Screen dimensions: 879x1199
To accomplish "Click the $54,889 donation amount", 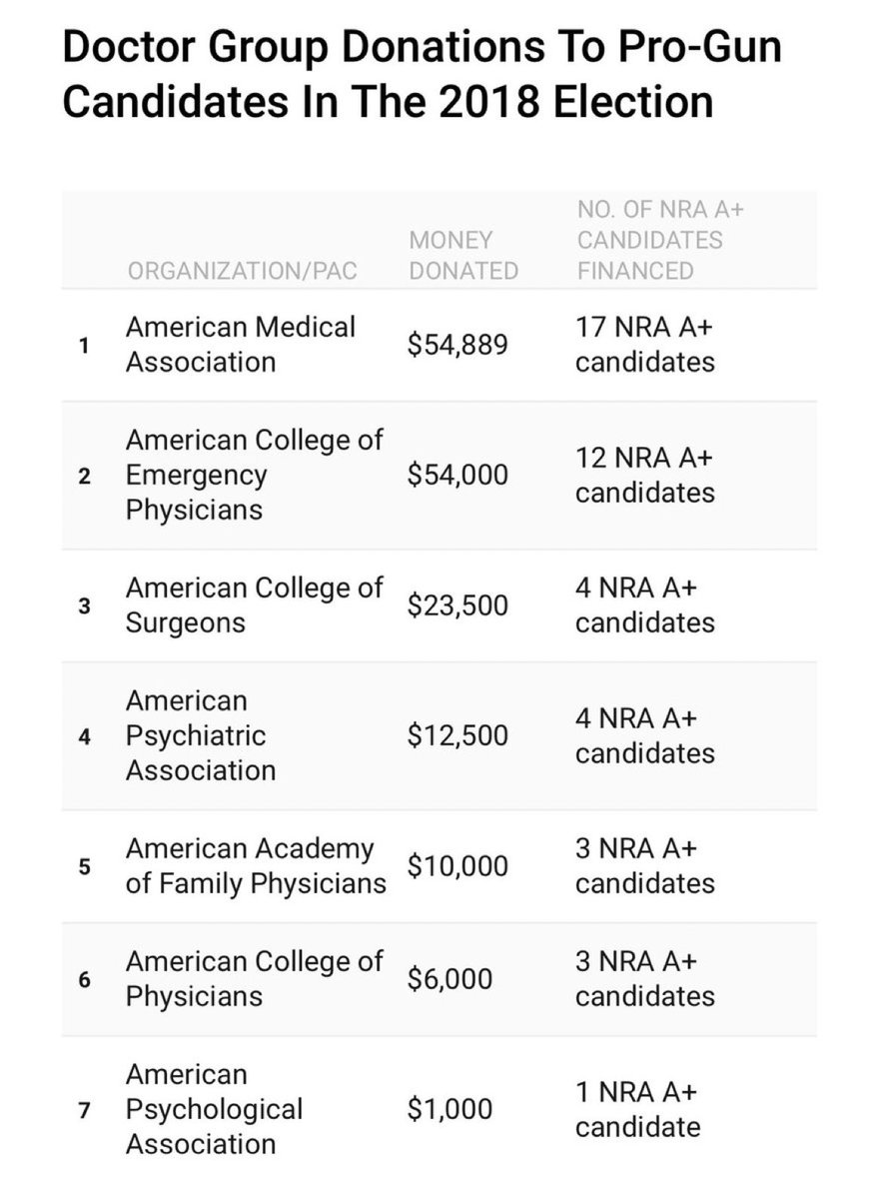I will pyautogui.click(x=457, y=345).
